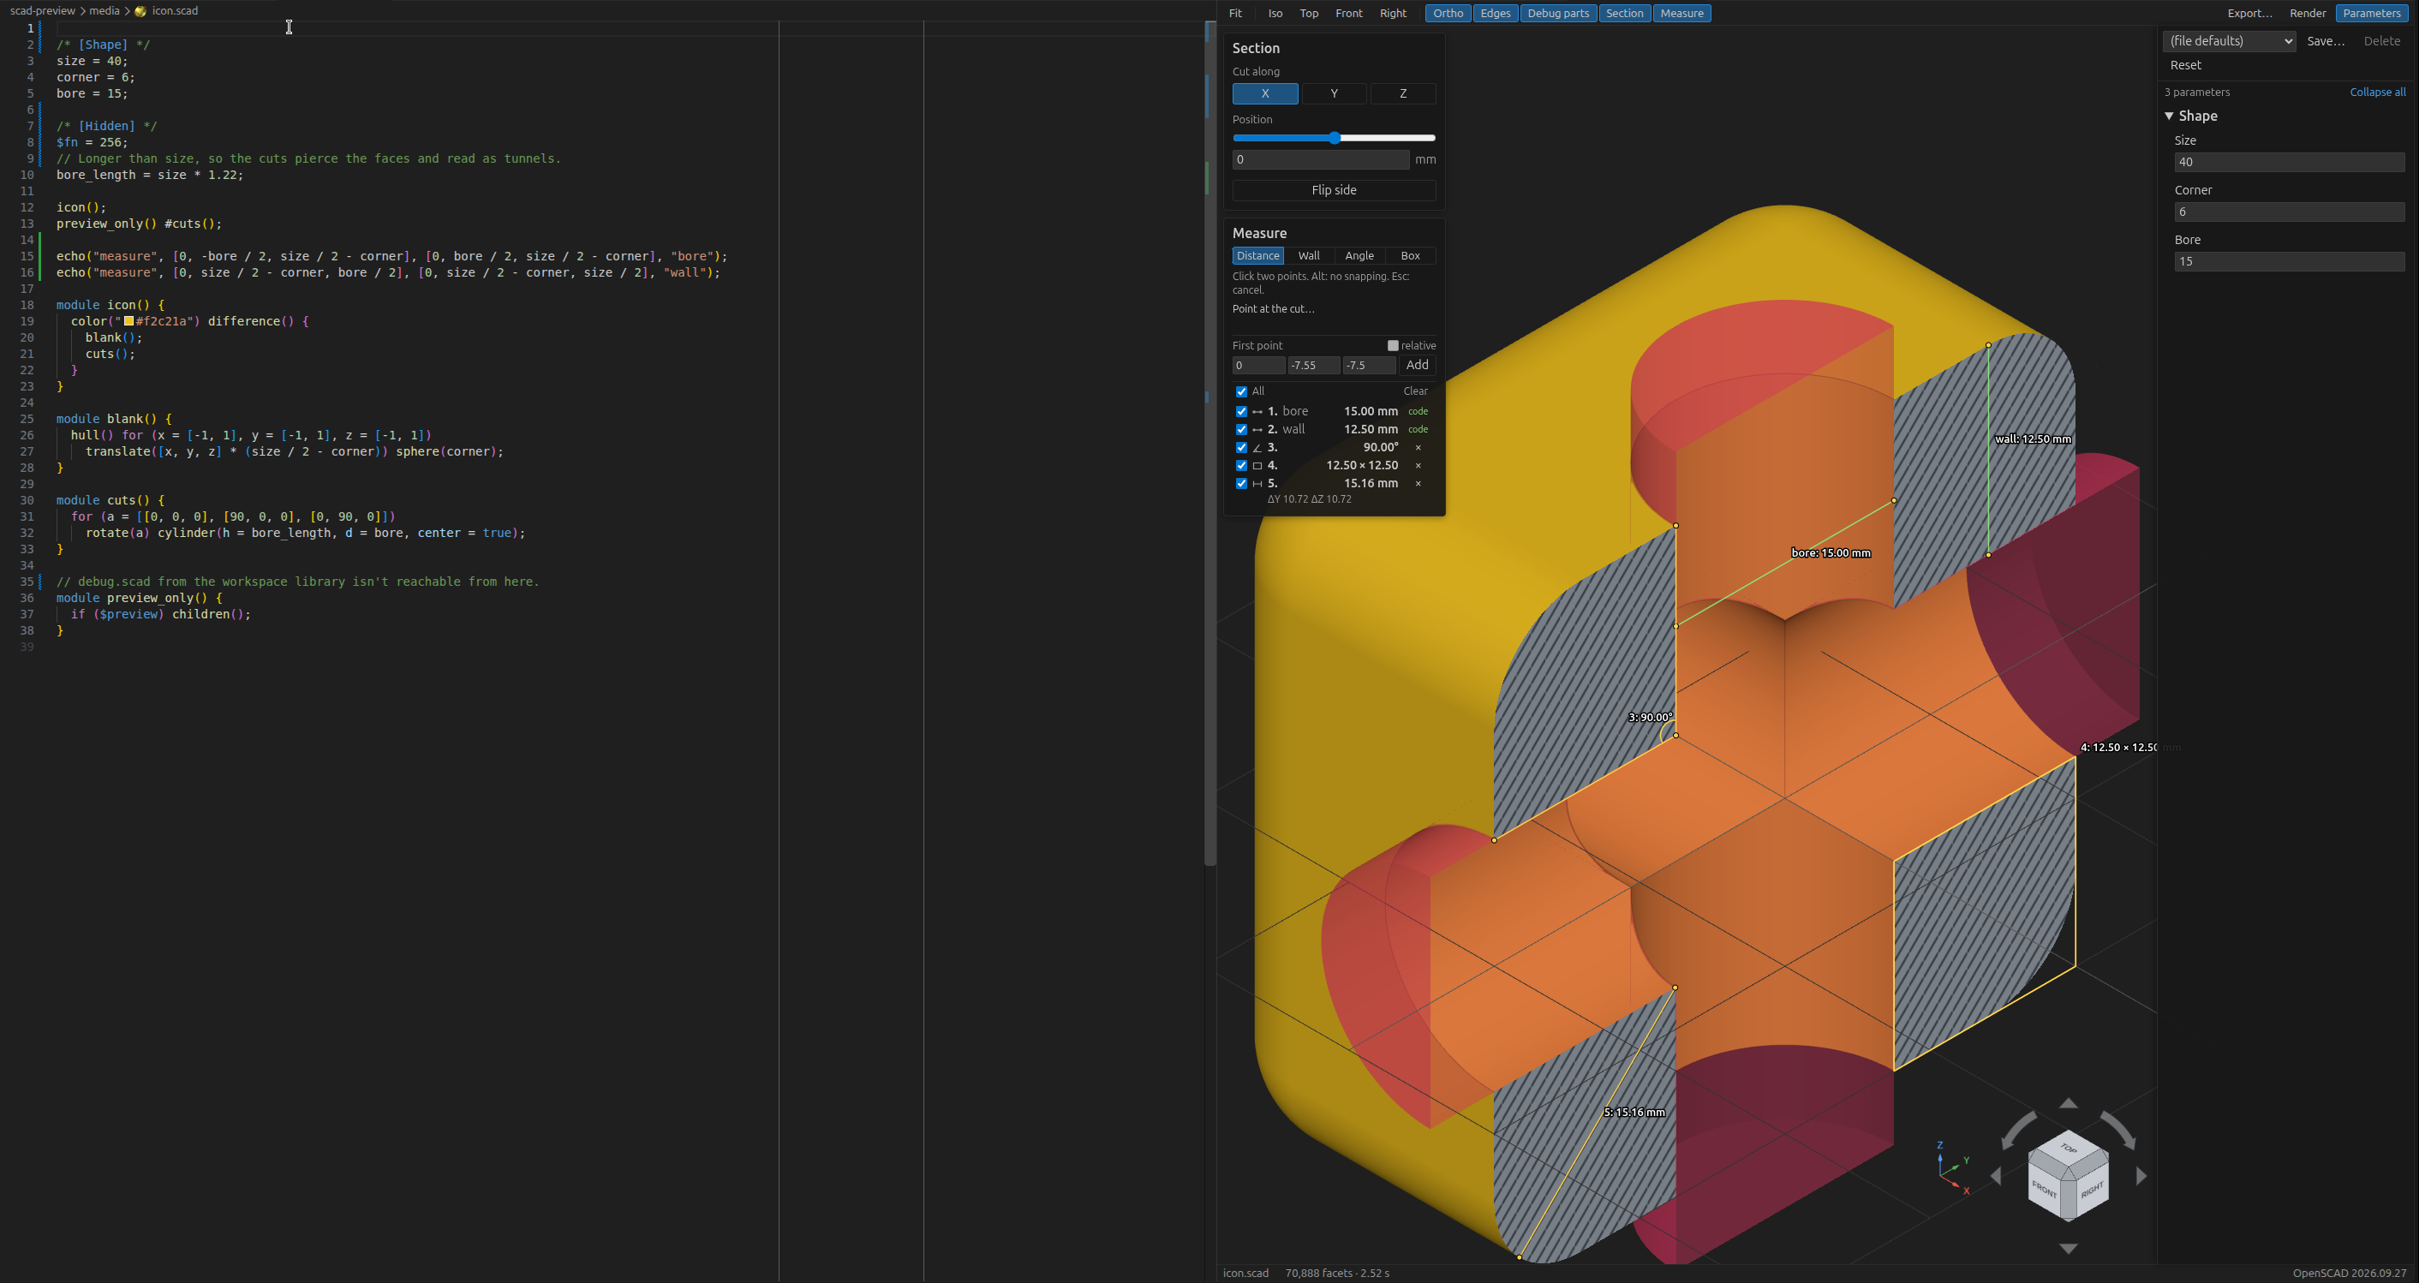Click the left arrow beside the view cube
Screen dimensions: 2419x1283
tap(1996, 1176)
